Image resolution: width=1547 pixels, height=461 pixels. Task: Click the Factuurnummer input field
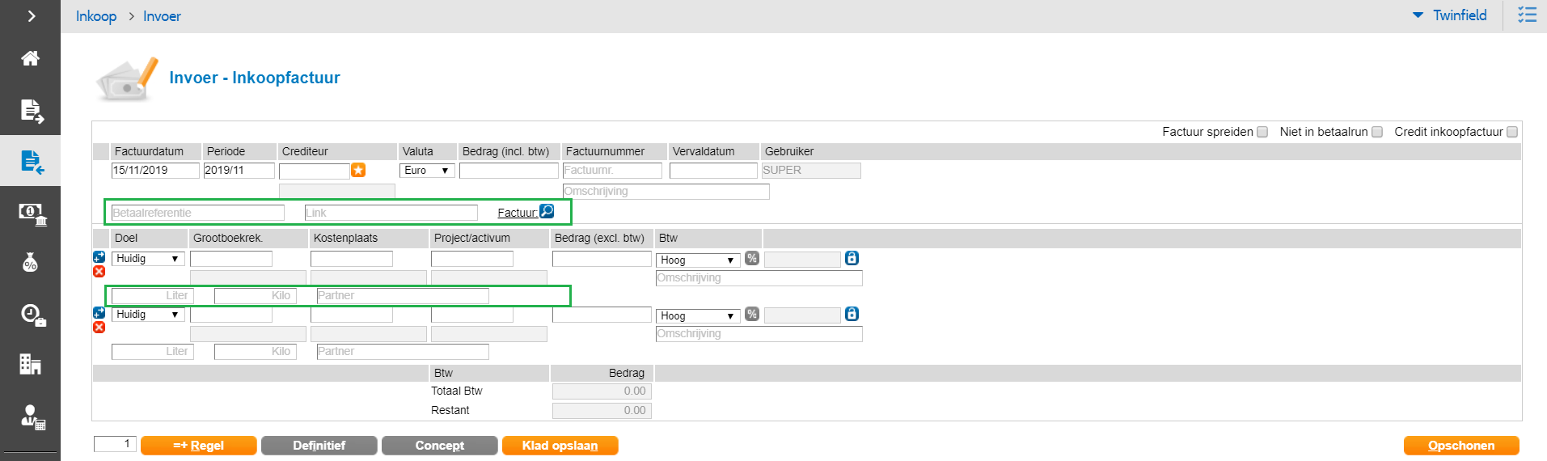click(x=612, y=171)
